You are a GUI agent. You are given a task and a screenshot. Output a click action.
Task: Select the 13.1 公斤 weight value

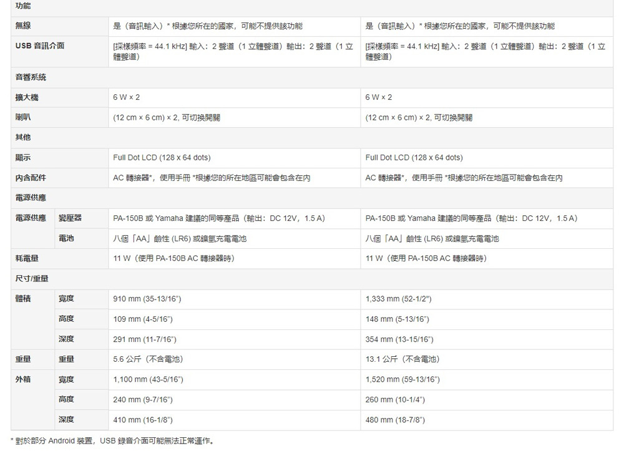pyautogui.click(x=402, y=359)
